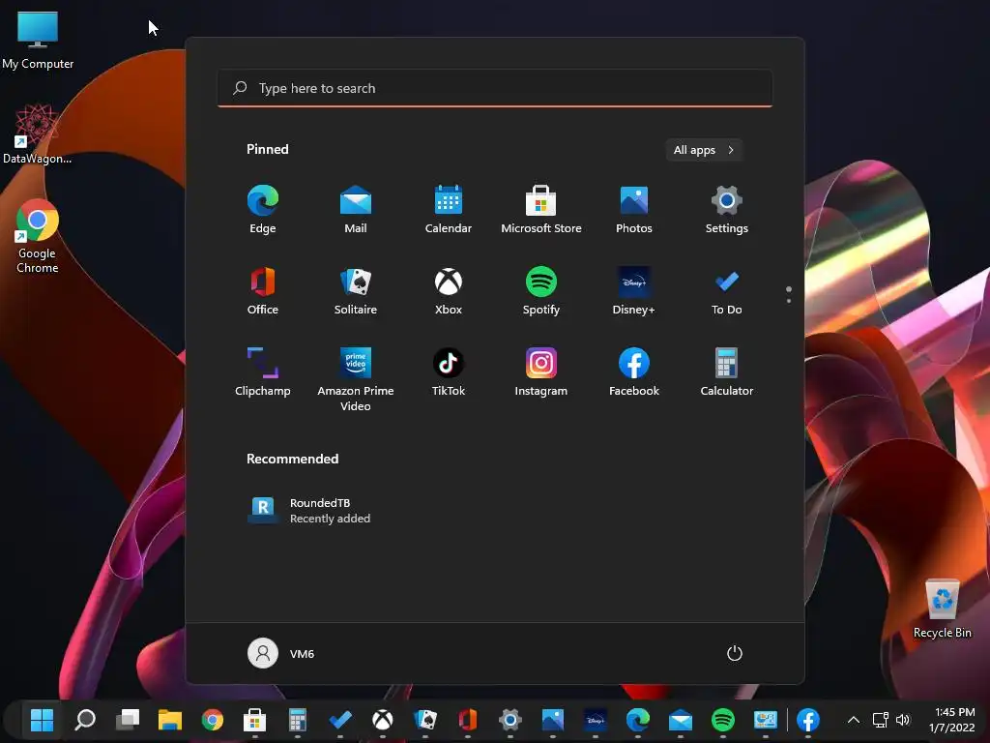990x743 pixels.
Task: Open Photos from the taskbar
Action: [552, 720]
